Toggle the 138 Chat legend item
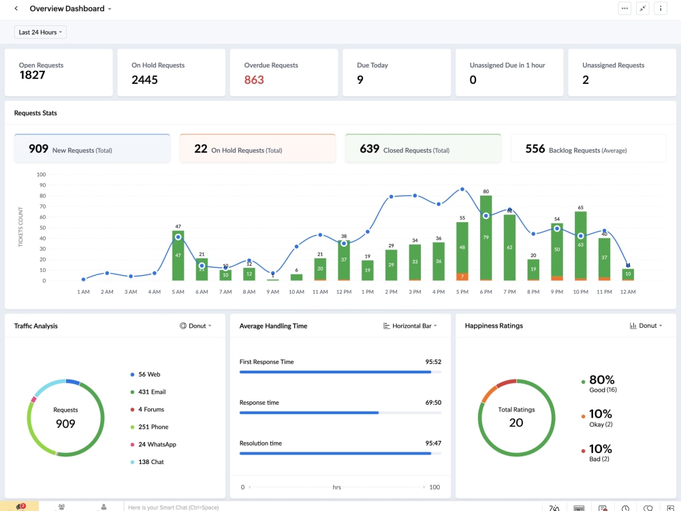Image resolution: width=681 pixels, height=511 pixels. click(x=147, y=462)
